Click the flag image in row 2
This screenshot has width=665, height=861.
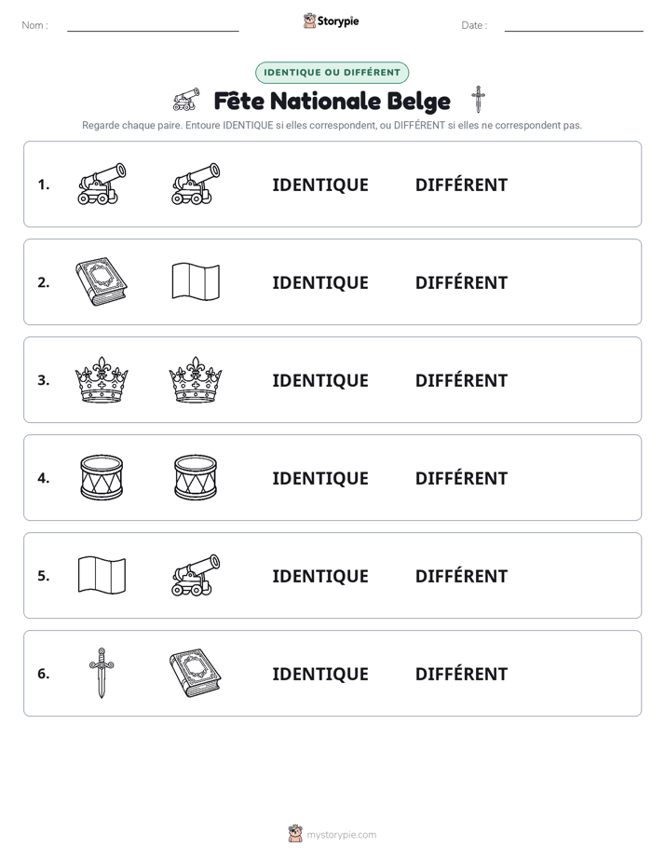(196, 281)
